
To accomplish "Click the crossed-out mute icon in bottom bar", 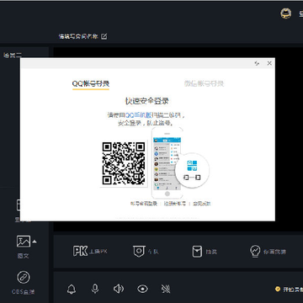I will pos(166,289).
